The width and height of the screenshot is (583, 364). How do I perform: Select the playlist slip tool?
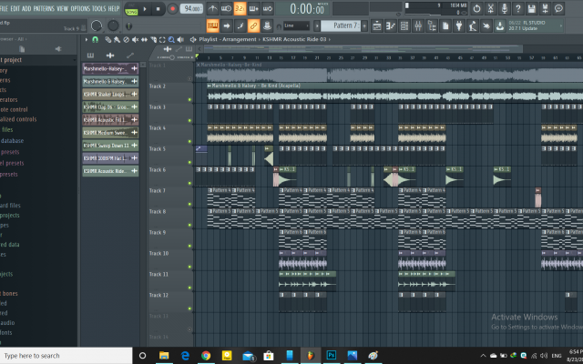(x=144, y=39)
